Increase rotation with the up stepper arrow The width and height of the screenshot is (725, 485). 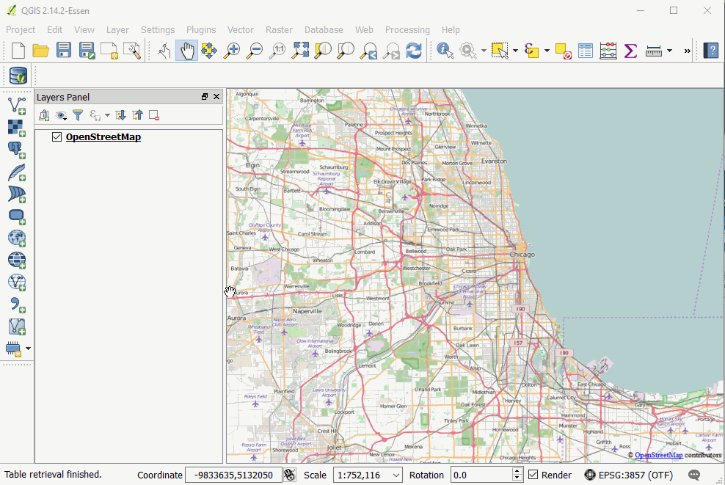tap(517, 471)
